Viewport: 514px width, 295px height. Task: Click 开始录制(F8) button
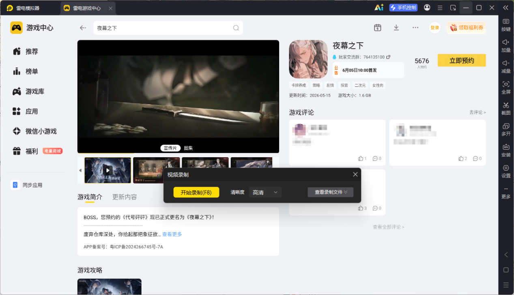click(x=196, y=192)
